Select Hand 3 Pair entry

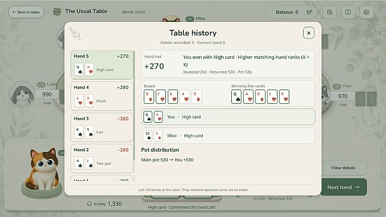pyautogui.click(x=101, y=127)
